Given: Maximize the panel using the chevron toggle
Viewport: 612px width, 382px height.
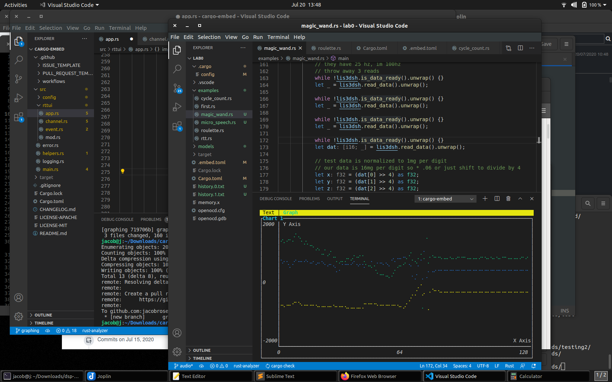Looking at the screenshot, I should 520,199.
